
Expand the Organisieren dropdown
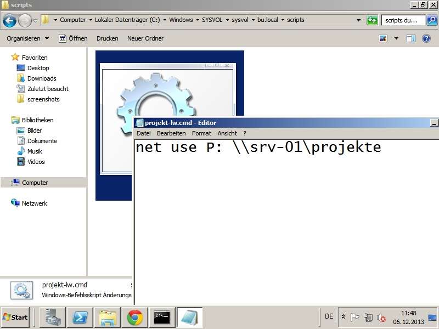[27, 38]
